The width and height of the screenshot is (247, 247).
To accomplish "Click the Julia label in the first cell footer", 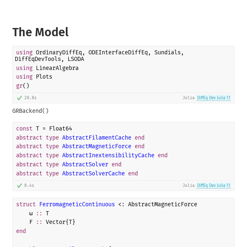I will pos(189,98).
